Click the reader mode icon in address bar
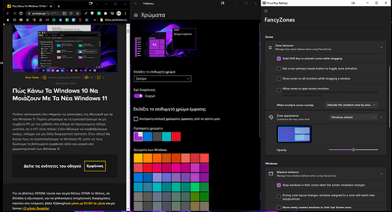The height and width of the screenshot is (212, 392). (64, 14)
